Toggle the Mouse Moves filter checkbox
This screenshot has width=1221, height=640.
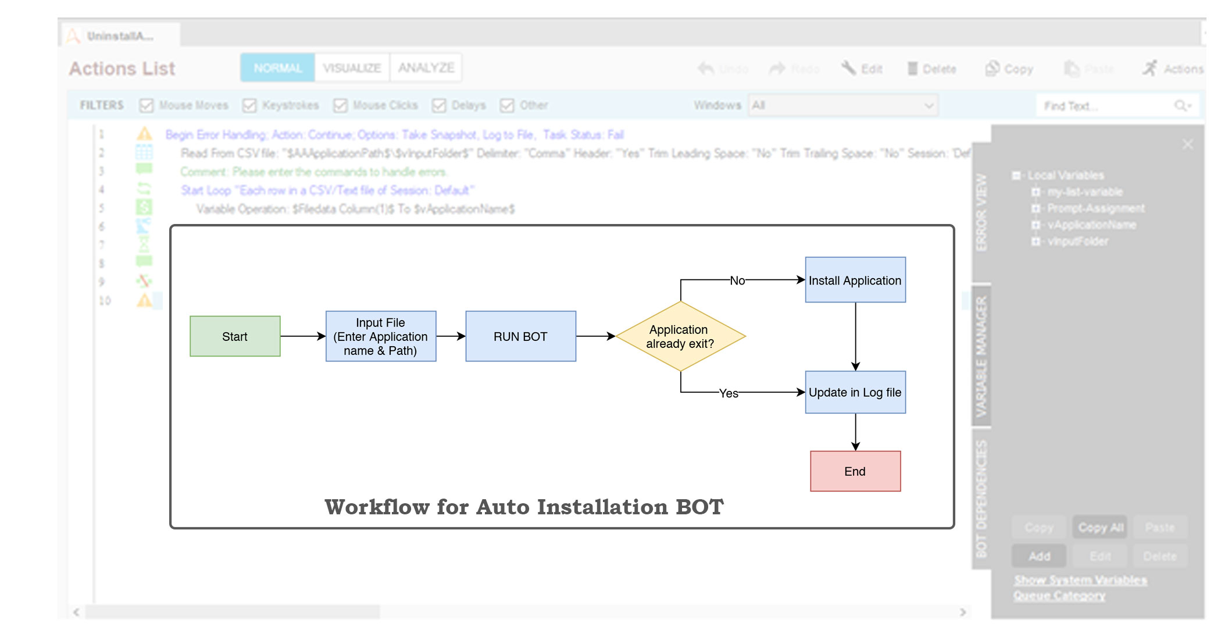[x=147, y=105]
